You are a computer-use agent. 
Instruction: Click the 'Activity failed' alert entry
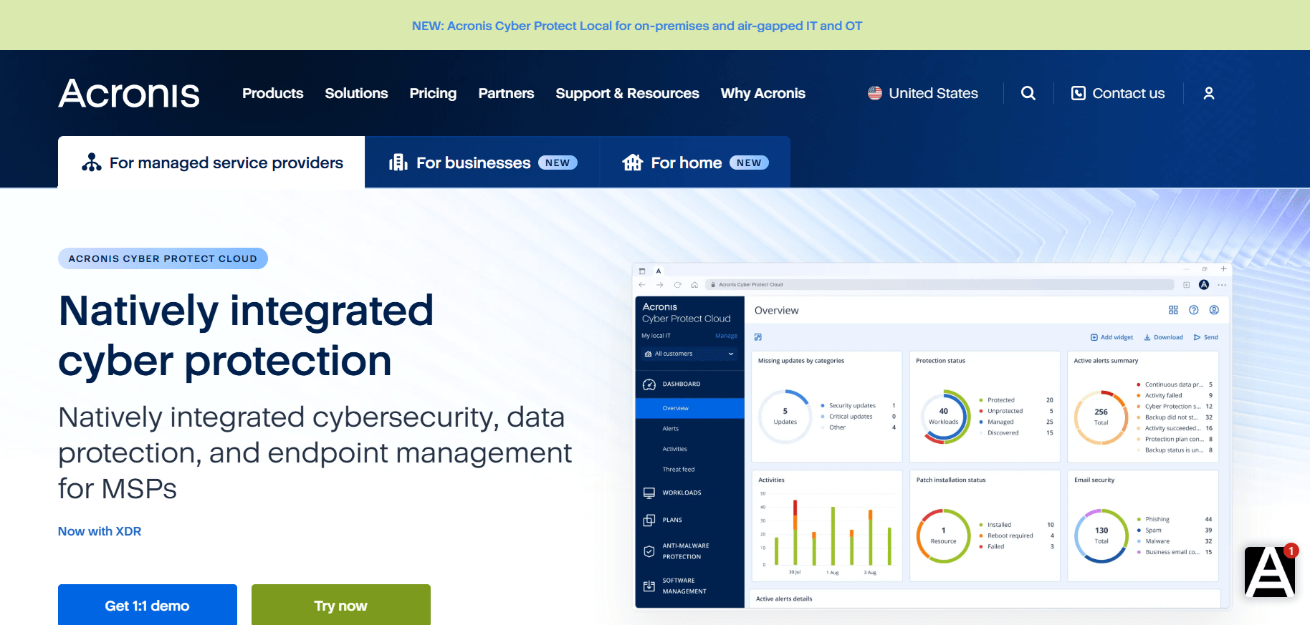(x=1164, y=395)
